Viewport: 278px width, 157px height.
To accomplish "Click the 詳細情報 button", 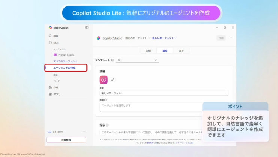I will [66, 140].
